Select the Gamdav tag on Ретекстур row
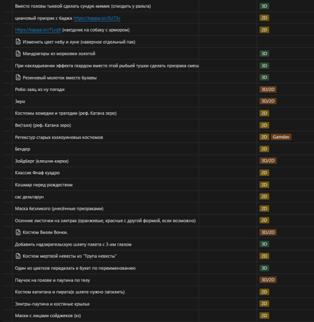This screenshot has width=314, height=322. point(281,137)
